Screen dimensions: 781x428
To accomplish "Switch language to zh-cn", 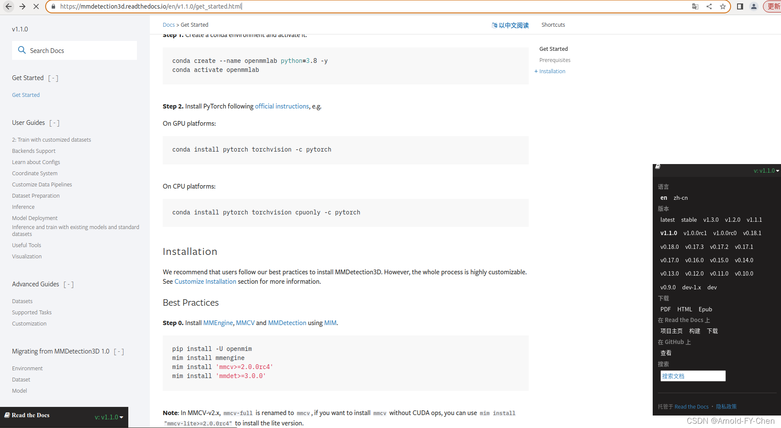I will pos(681,198).
